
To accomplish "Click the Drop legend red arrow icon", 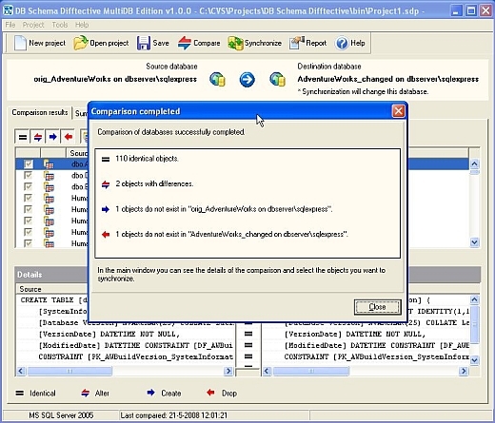I will (210, 393).
